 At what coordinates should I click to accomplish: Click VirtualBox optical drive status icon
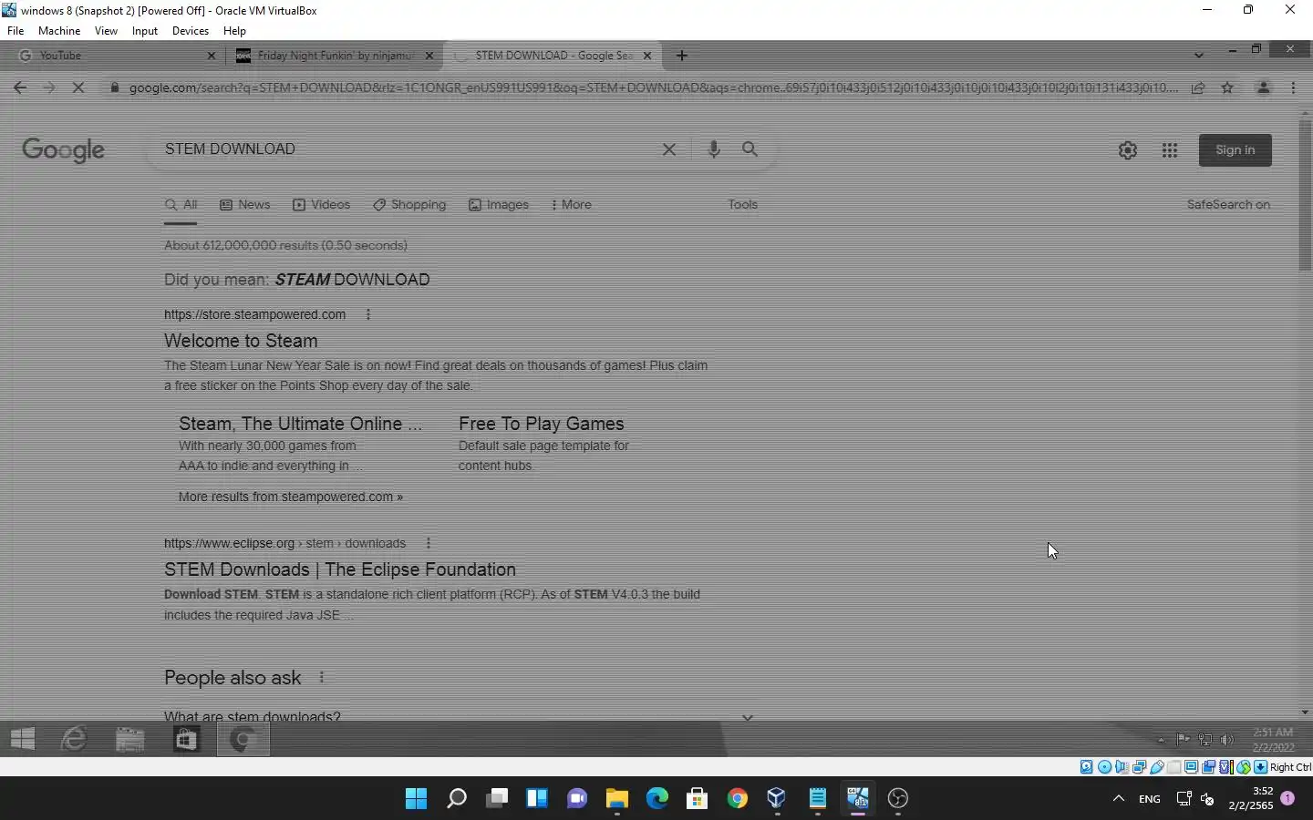[x=1104, y=767]
